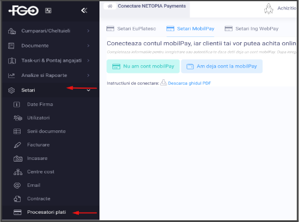Screen dimensions: 299x222
Task: Open the Date Firma settings item
Action: 40,105
